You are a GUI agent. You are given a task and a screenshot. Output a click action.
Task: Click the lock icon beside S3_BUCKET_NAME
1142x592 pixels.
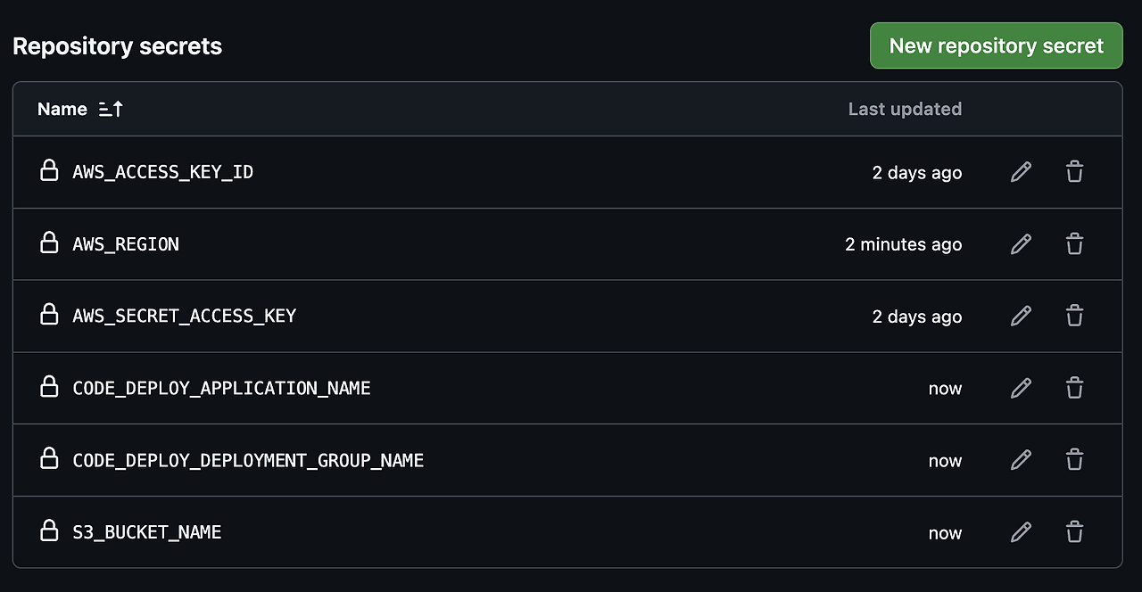click(49, 530)
